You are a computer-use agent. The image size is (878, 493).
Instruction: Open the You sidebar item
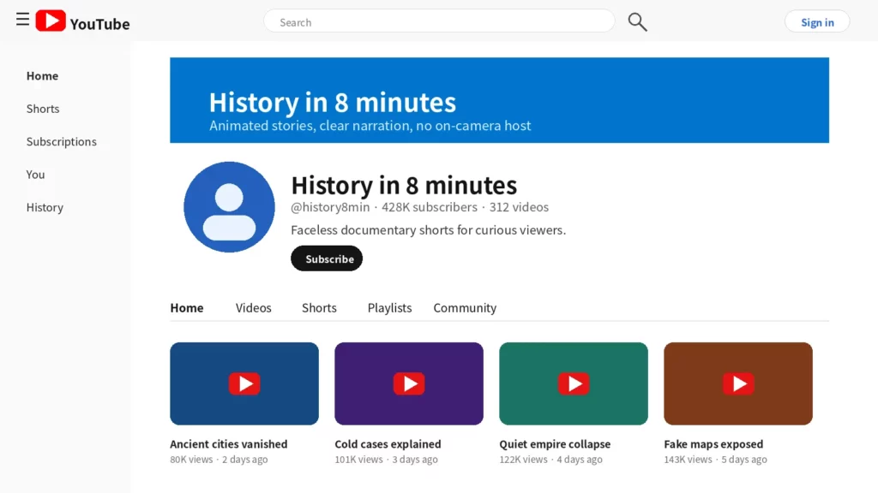[35, 175]
